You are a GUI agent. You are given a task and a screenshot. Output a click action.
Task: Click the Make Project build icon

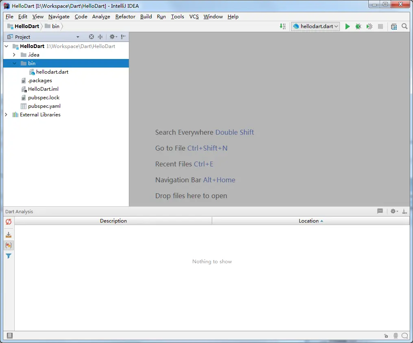(x=283, y=26)
